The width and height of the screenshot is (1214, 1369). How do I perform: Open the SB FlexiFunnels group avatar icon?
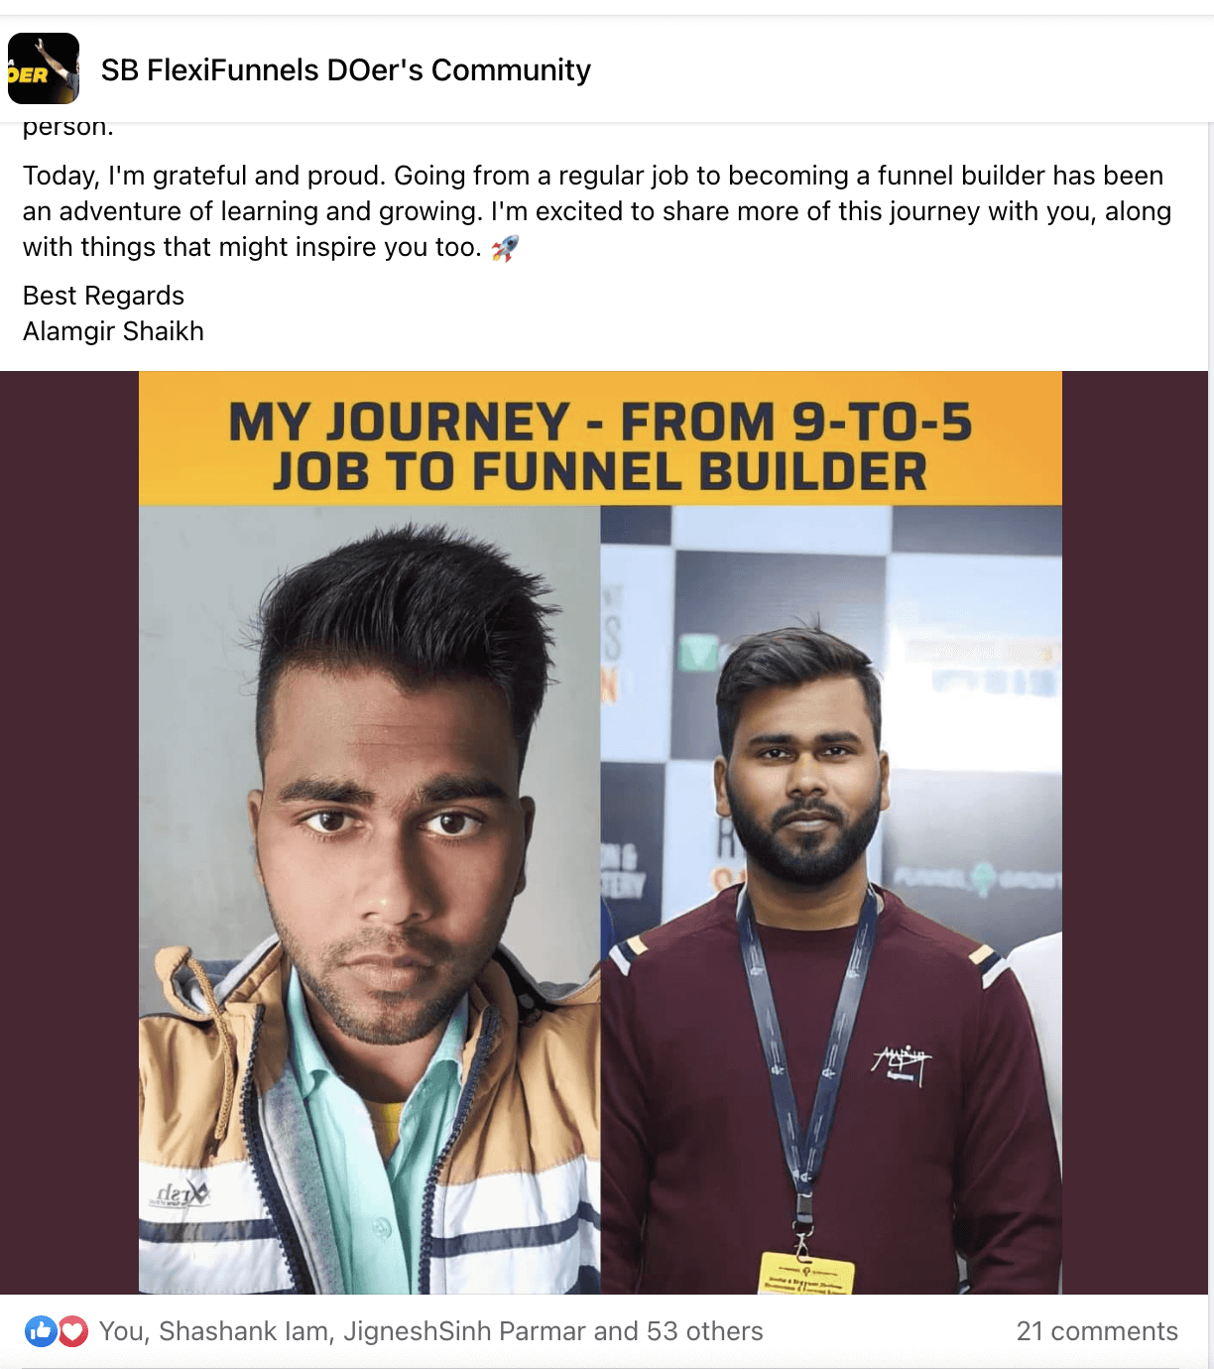pos(44,68)
